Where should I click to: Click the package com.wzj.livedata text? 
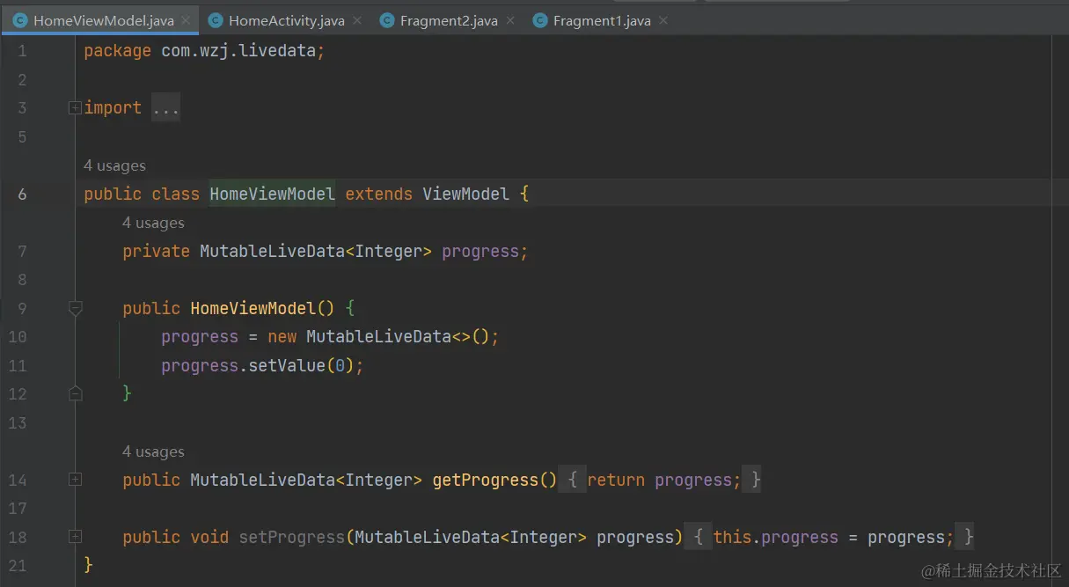(x=204, y=51)
